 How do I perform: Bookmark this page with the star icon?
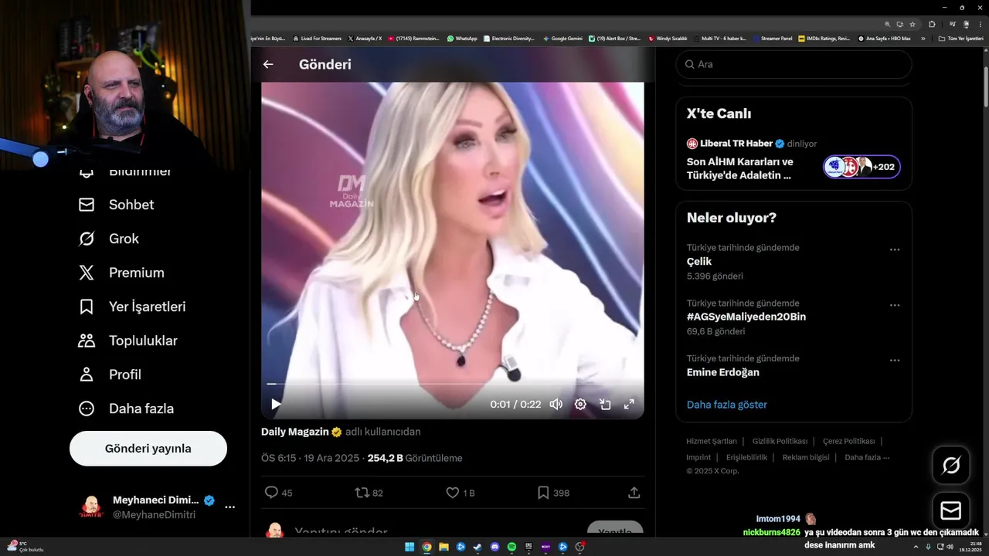coord(913,24)
